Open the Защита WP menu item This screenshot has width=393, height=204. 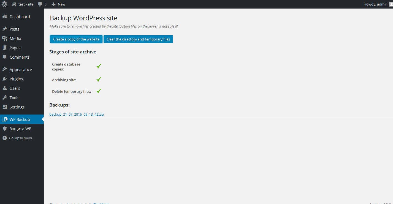pyautogui.click(x=22, y=129)
